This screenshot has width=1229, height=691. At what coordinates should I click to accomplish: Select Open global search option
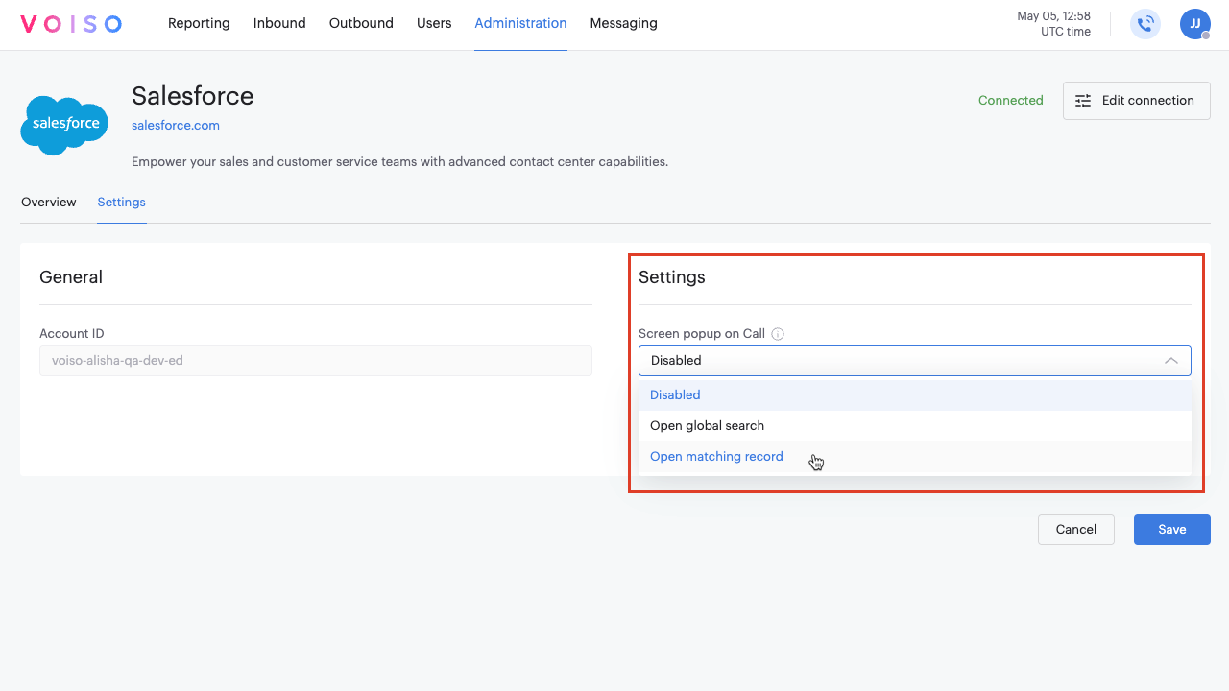(x=915, y=426)
